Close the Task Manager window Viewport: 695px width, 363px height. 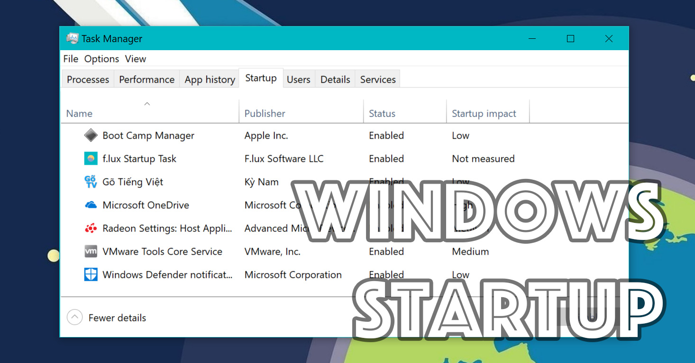point(609,39)
